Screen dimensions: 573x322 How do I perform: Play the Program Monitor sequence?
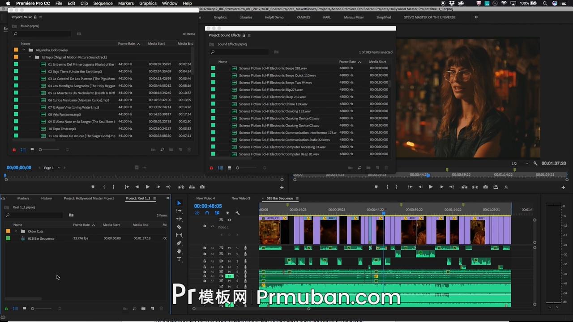point(431,187)
